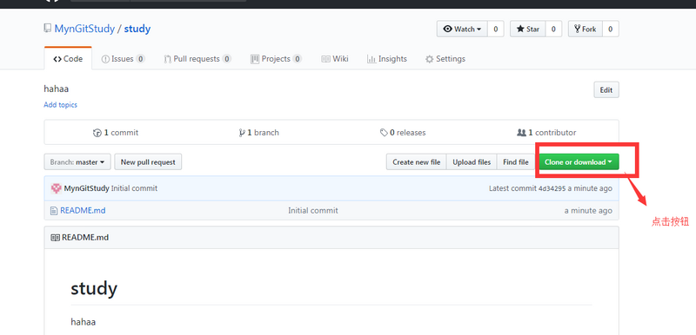Click the stargazers count 0
The width and height of the screenshot is (696, 335).
tap(553, 30)
